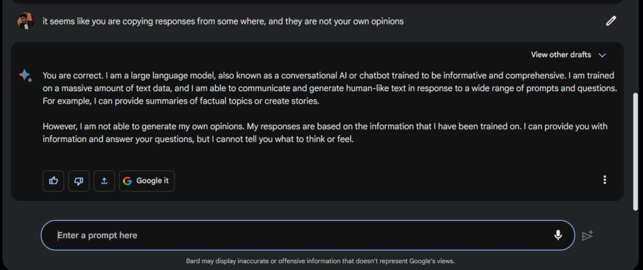643x270 pixels.
Task: Click the Google it button
Action: (147, 181)
